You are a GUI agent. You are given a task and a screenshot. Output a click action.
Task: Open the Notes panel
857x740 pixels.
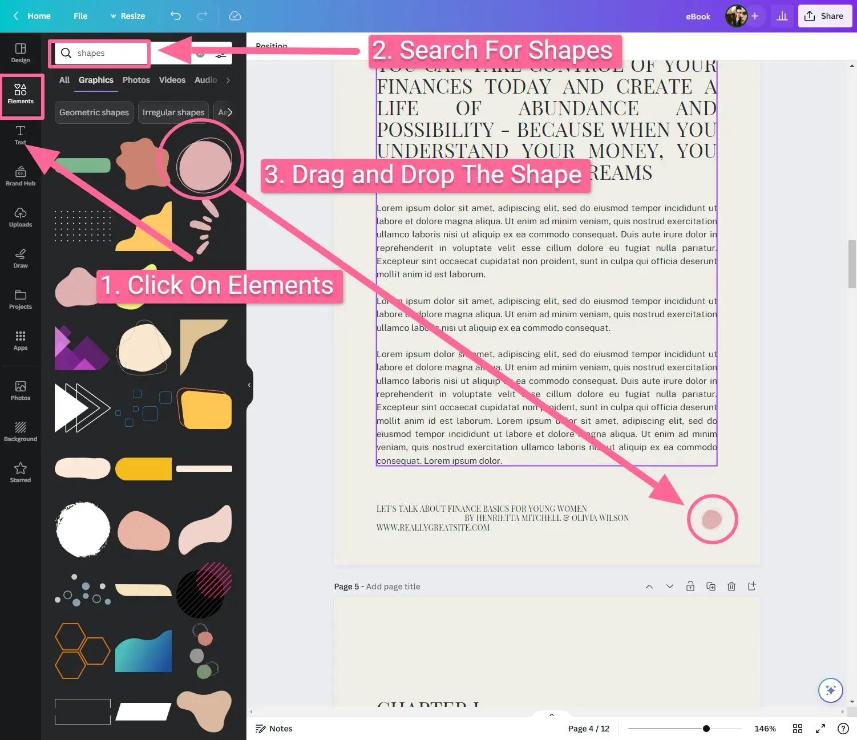click(274, 729)
